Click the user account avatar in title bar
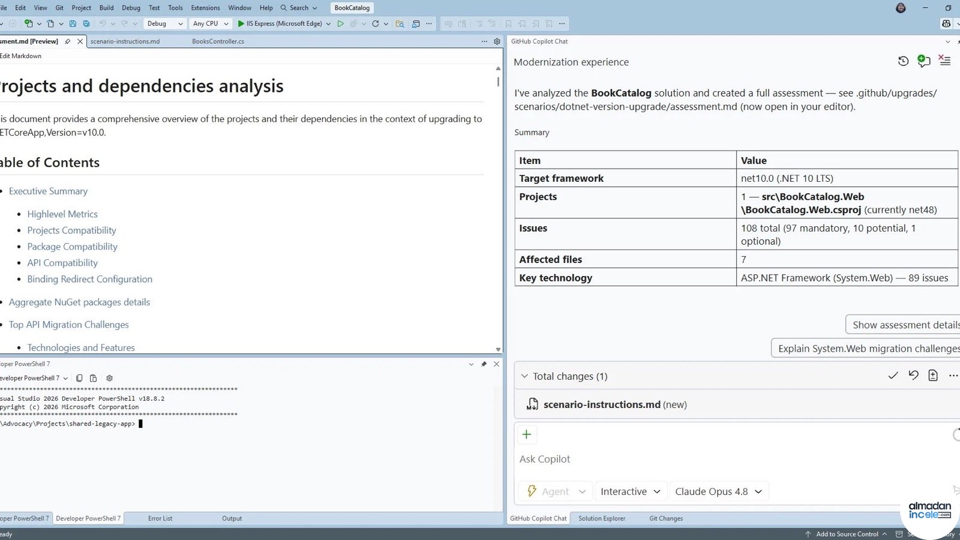 [x=901, y=8]
